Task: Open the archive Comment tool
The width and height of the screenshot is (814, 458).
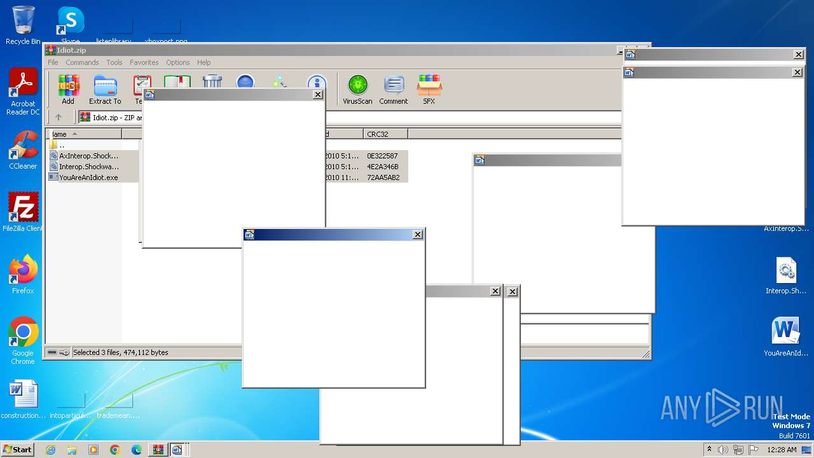Action: tap(394, 90)
